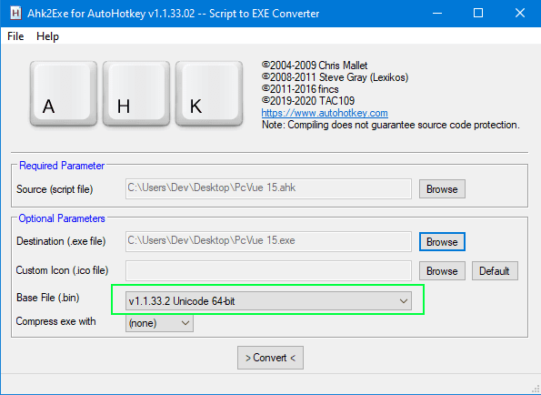The image size is (541, 395).
Task: Click the empty Custom Icon path field
Action: 268,270
